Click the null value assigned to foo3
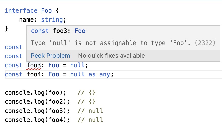The width and height of the screenshot is (222, 129). (77, 65)
